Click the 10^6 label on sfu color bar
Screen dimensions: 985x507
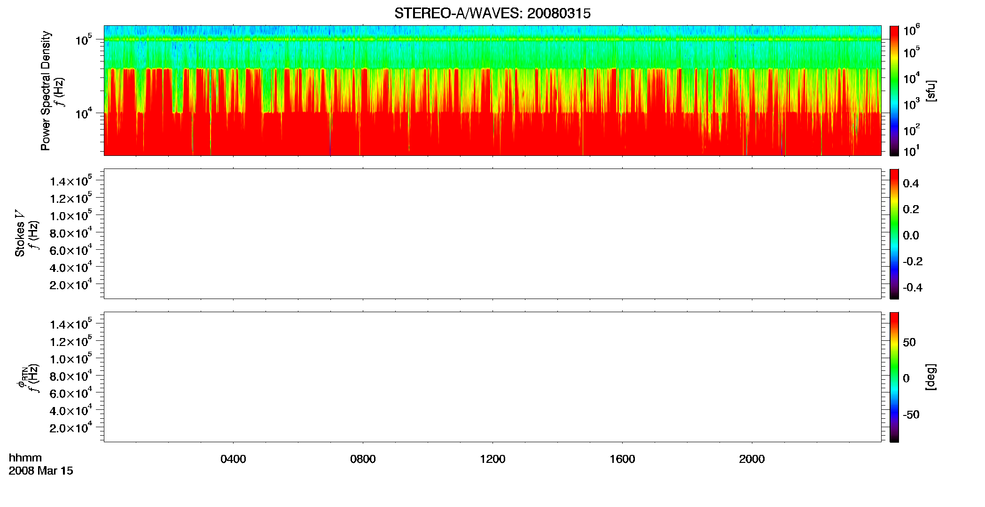pyautogui.click(x=911, y=30)
